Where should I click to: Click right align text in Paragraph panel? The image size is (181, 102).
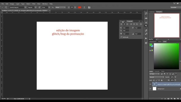click(x=127, y=24)
